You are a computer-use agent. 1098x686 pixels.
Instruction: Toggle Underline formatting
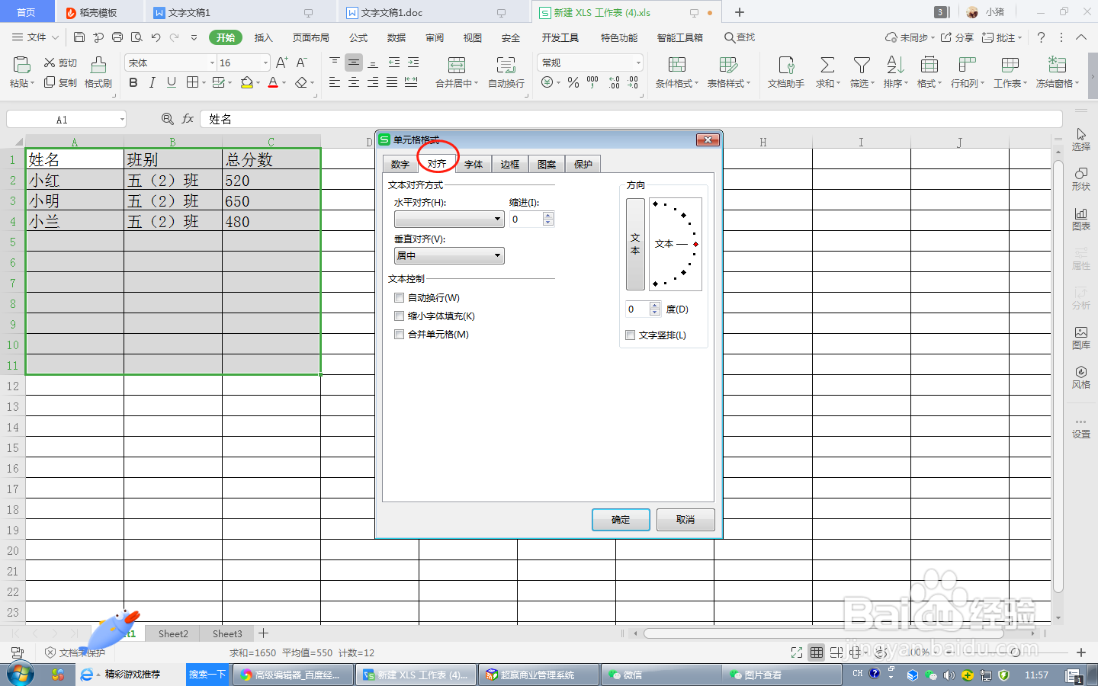coord(172,82)
